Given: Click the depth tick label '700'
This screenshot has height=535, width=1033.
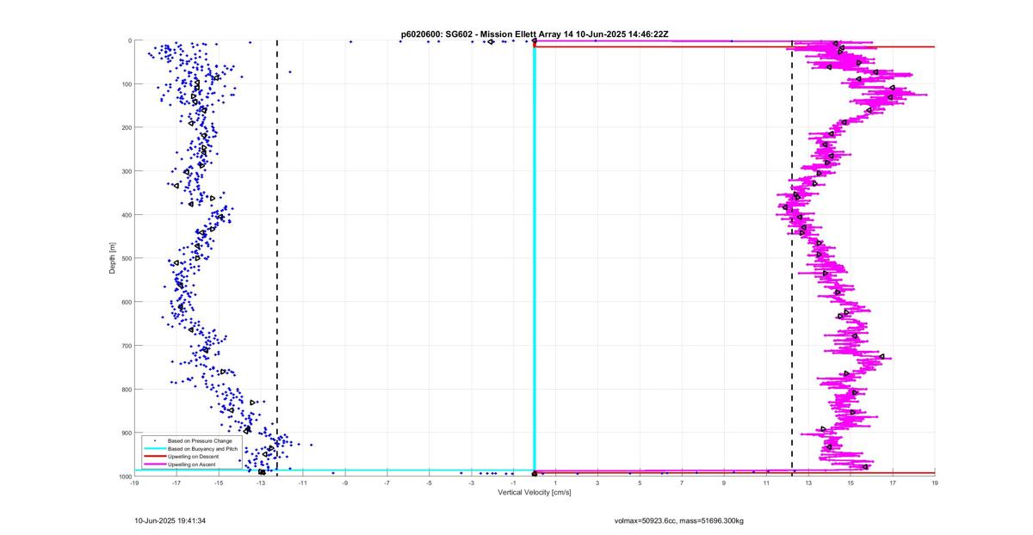Looking at the screenshot, I should (x=126, y=346).
